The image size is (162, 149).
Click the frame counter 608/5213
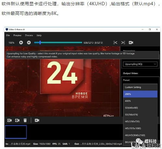pos(88,43)
